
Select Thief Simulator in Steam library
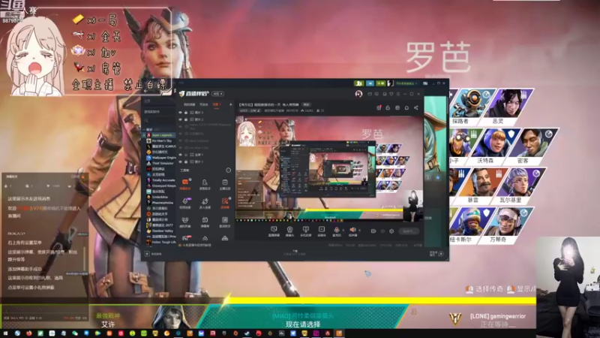click(160, 163)
